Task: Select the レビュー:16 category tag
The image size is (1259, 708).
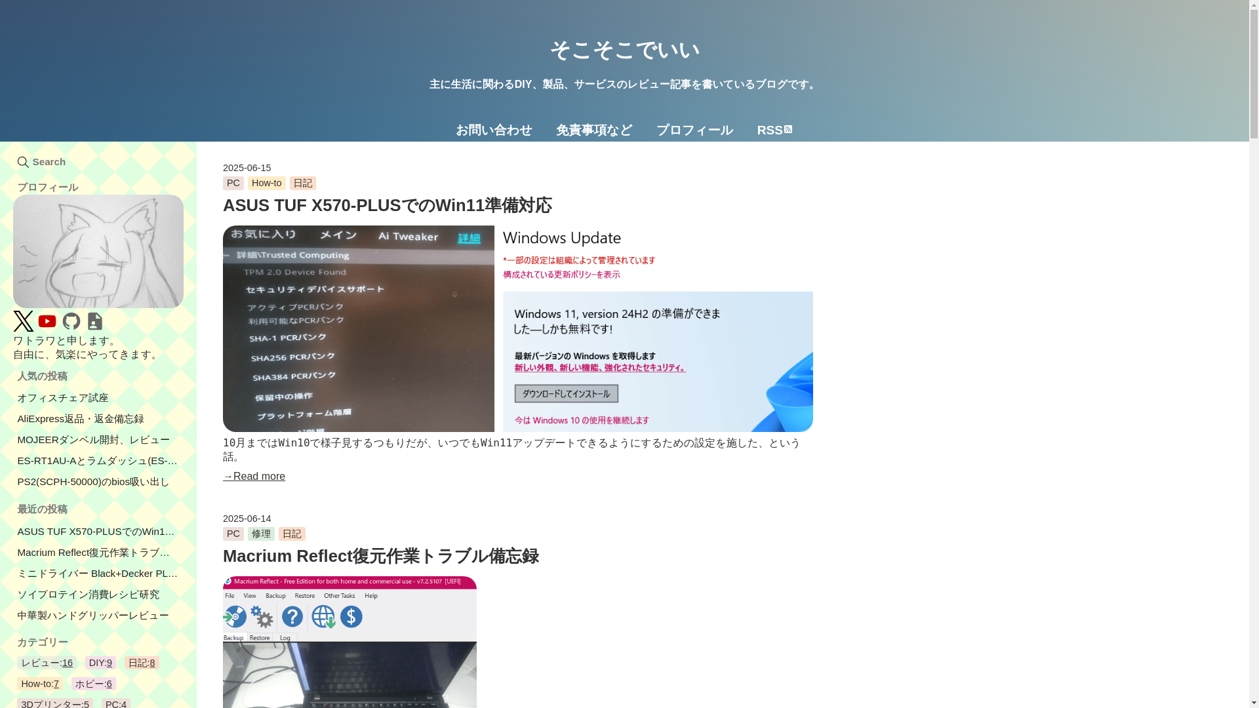Action: (47, 663)
